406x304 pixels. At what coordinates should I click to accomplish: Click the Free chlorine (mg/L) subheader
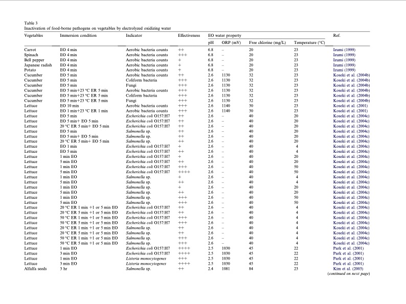pos(267,42)
